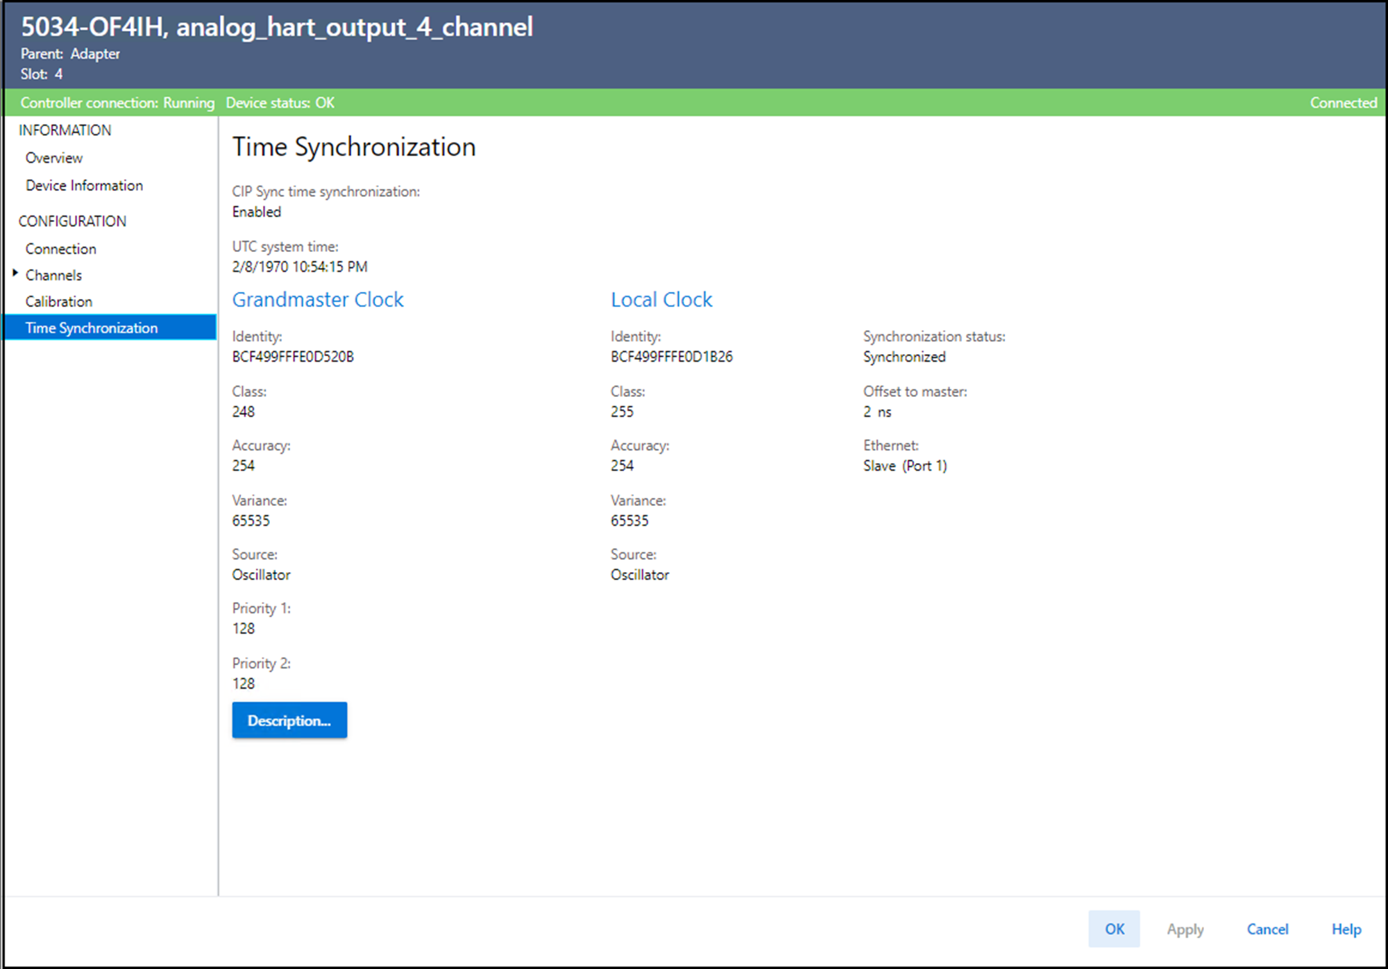Select the Time Synchronization sidebar item
Image resolution: width=1388 pixels, height=969 pixels.
pyautogui.click(x=92, y=328)
